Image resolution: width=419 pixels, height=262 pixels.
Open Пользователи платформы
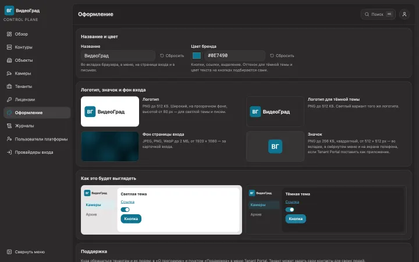[37, 139]
